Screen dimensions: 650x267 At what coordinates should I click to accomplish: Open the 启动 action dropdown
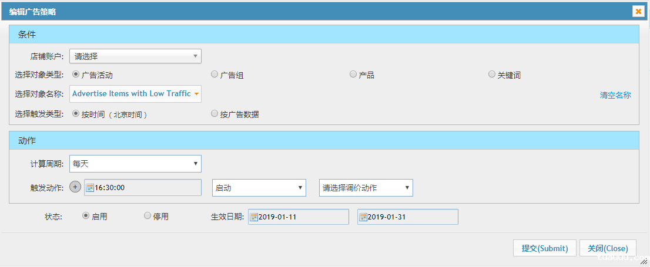(x=259, y=188)
